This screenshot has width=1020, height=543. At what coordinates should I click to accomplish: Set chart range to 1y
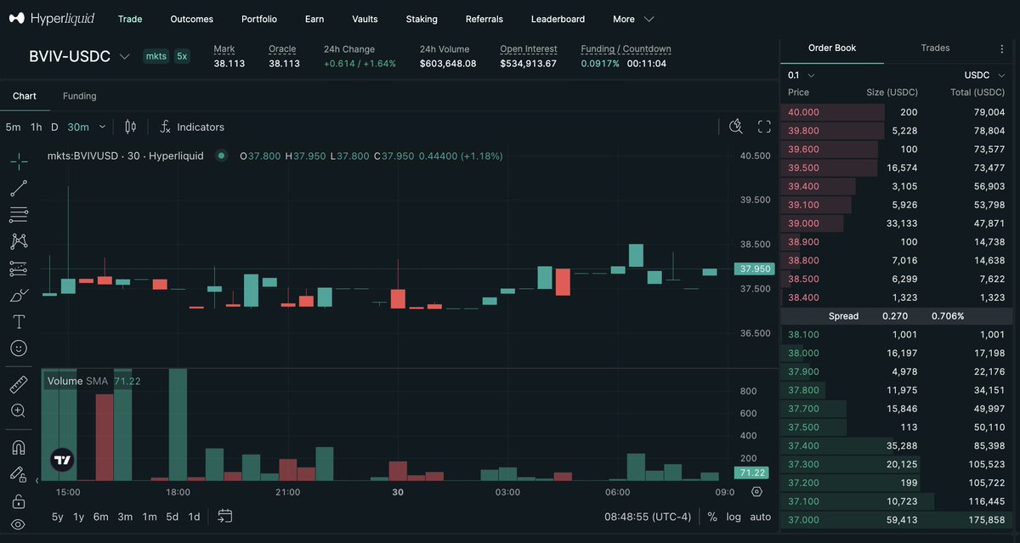click(x=79, y=517)
